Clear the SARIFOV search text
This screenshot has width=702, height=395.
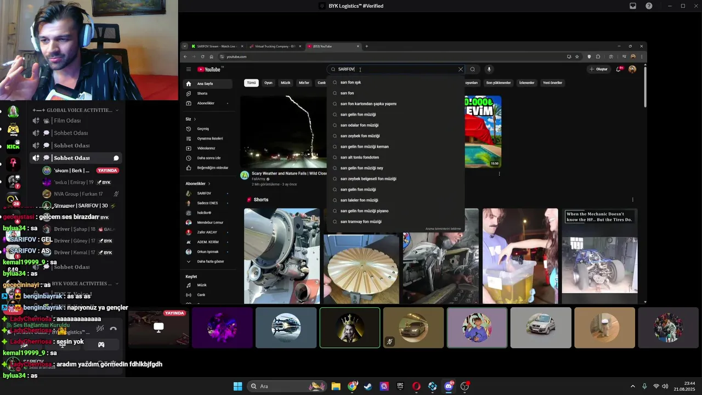[x=461, y=69]
